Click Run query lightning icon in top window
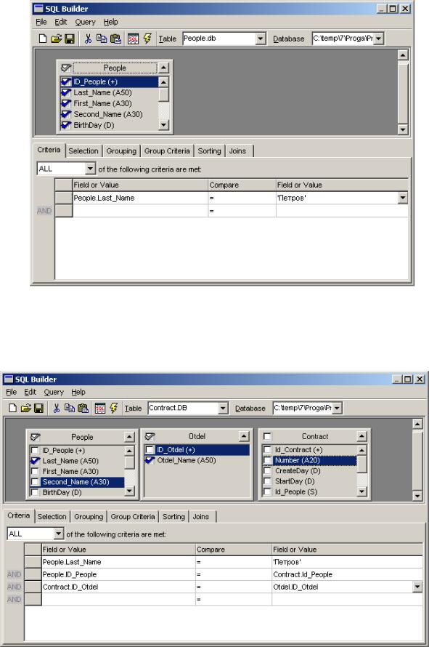The image size is (429, 647). [x=147, y=39]
